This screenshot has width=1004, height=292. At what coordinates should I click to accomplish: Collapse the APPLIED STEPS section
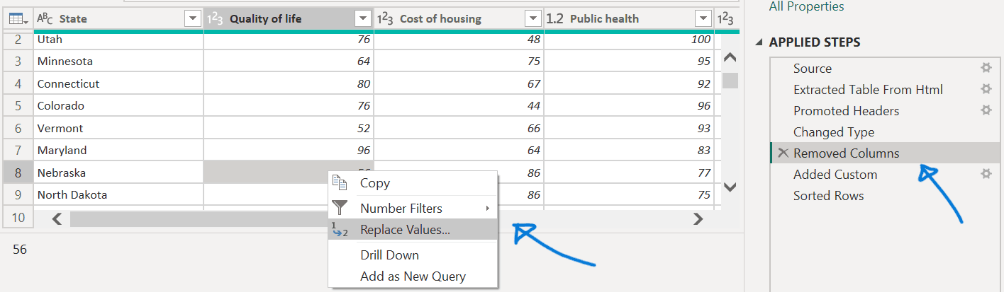759,42
